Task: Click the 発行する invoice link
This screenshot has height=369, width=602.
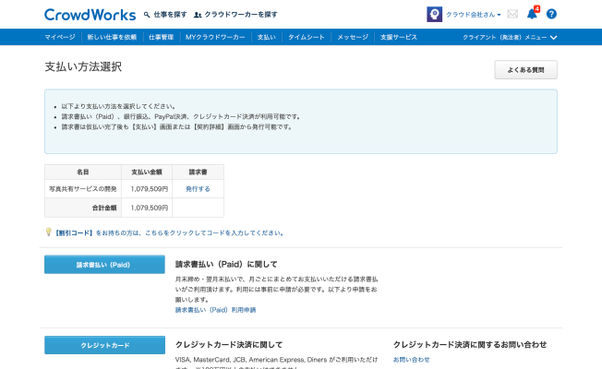Action: tap(198, 188)
